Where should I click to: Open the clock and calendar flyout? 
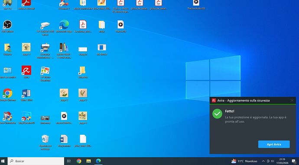click(x=282, y=161)
